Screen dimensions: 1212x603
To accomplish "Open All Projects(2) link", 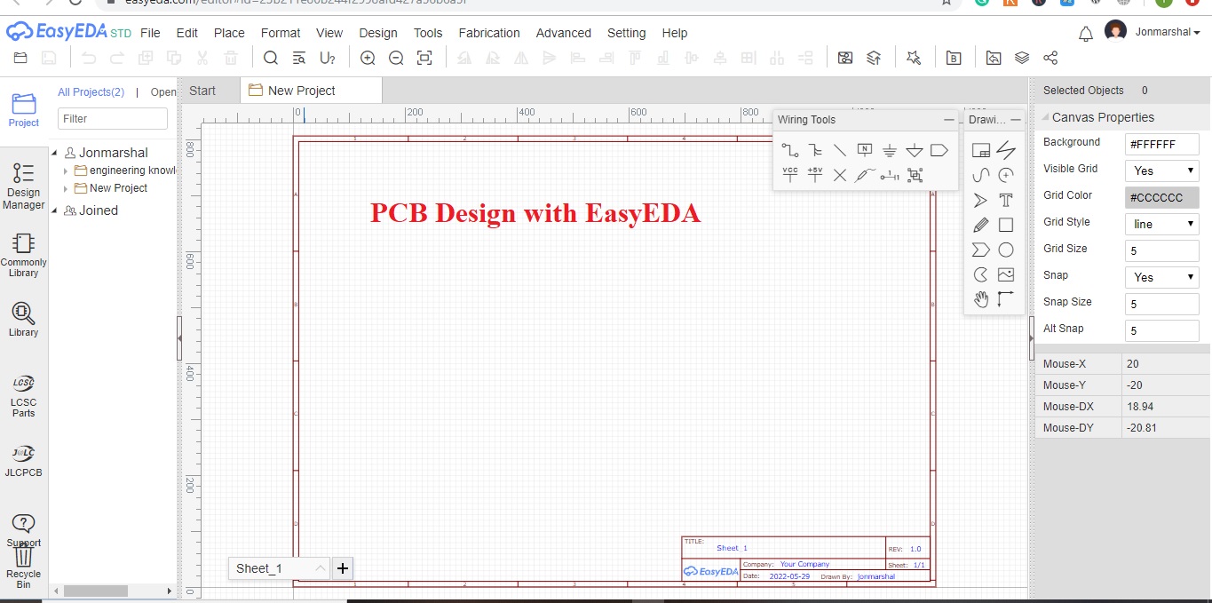I will click(91, 91).
